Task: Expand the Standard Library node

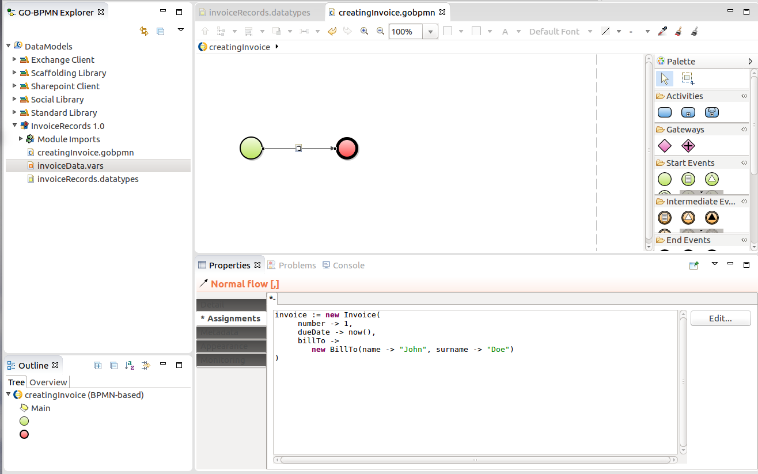Action: pos(15,112)
